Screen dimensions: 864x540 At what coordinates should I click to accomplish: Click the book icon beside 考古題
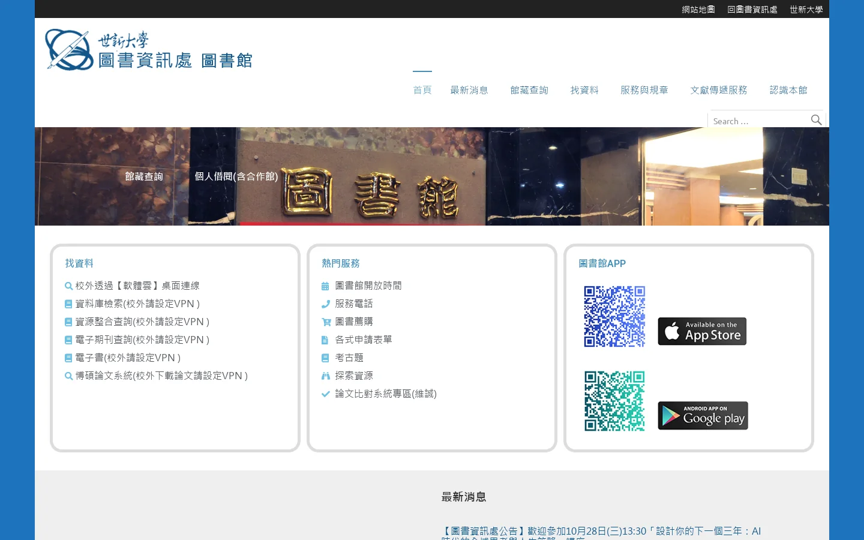(325, 358)
